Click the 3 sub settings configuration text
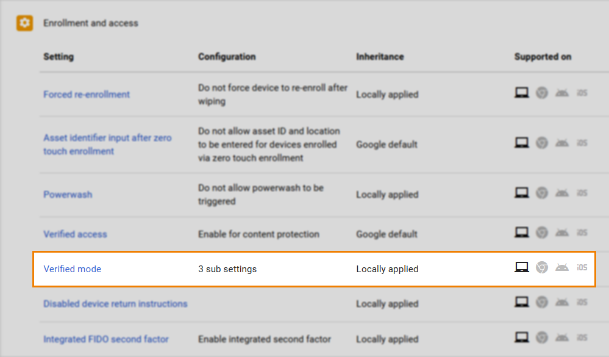 coord(227,269)
